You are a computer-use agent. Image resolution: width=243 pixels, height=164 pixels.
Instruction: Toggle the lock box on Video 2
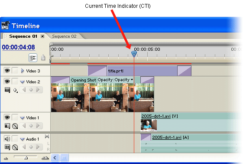(x=15, y=82)
